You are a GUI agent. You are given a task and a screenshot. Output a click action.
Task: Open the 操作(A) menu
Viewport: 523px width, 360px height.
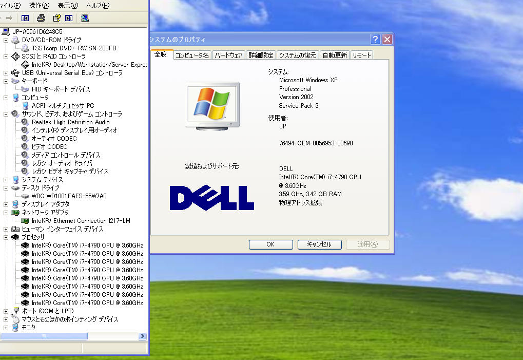[39, 5]
